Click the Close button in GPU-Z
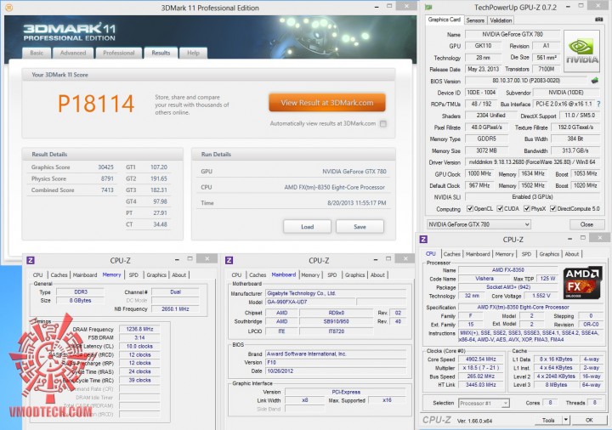Screen dimensions: 612x430 point(586,224)
